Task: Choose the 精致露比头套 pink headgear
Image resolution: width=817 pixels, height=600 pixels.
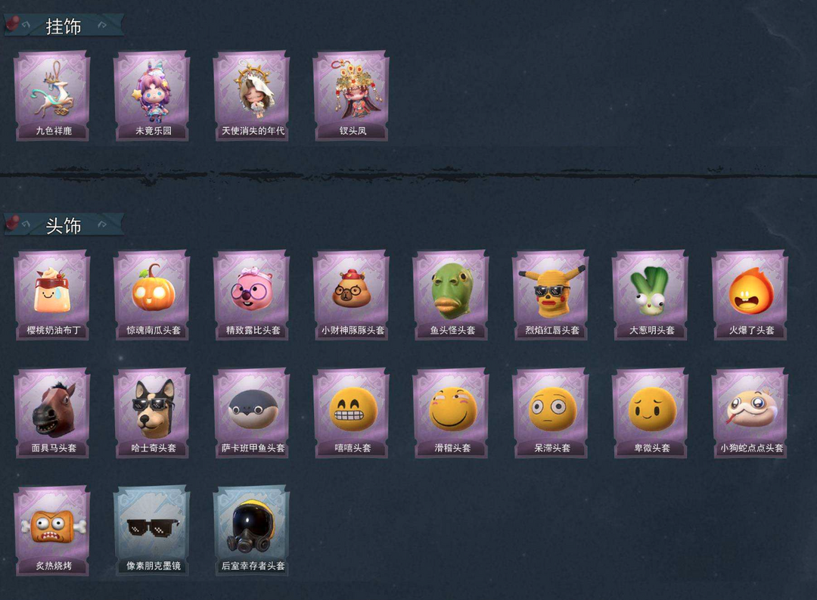Action: tap(252, 296)
